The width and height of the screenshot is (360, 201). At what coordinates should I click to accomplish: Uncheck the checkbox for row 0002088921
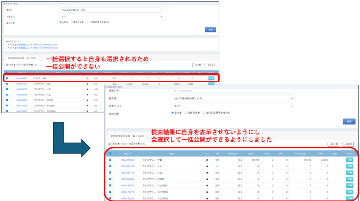pyautogui.click(x=7, y=78)
